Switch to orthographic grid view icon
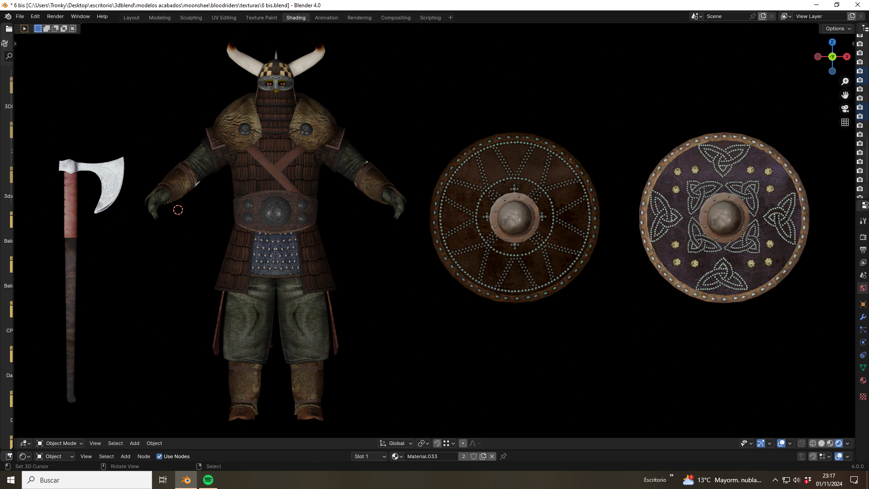 point(845,122)
